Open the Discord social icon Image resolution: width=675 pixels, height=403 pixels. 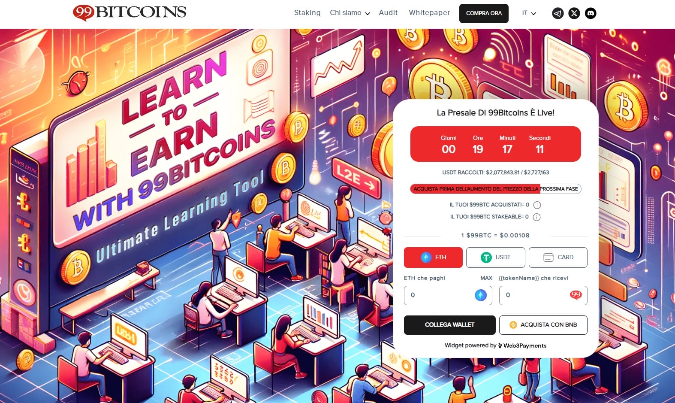point(591,13)
